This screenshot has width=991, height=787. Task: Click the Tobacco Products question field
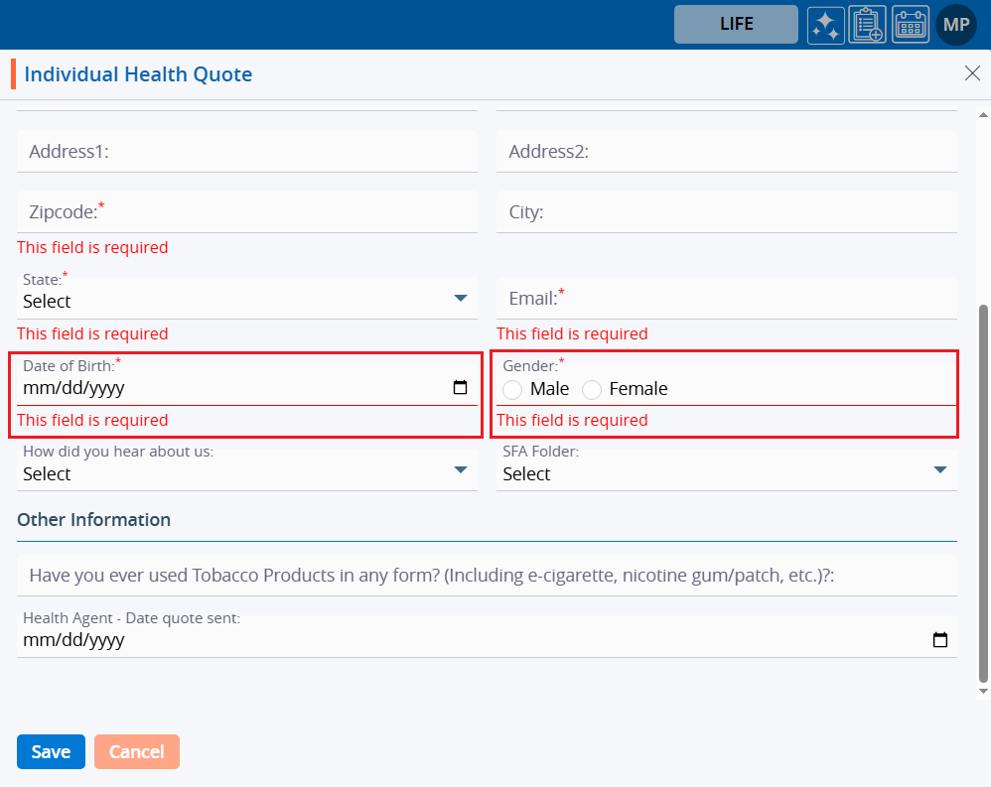point(487,576)
